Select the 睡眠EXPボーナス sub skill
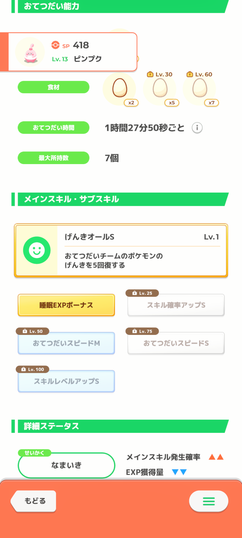Screen dimensions: 242x538 pyautogui.click(x=66, y=305)
